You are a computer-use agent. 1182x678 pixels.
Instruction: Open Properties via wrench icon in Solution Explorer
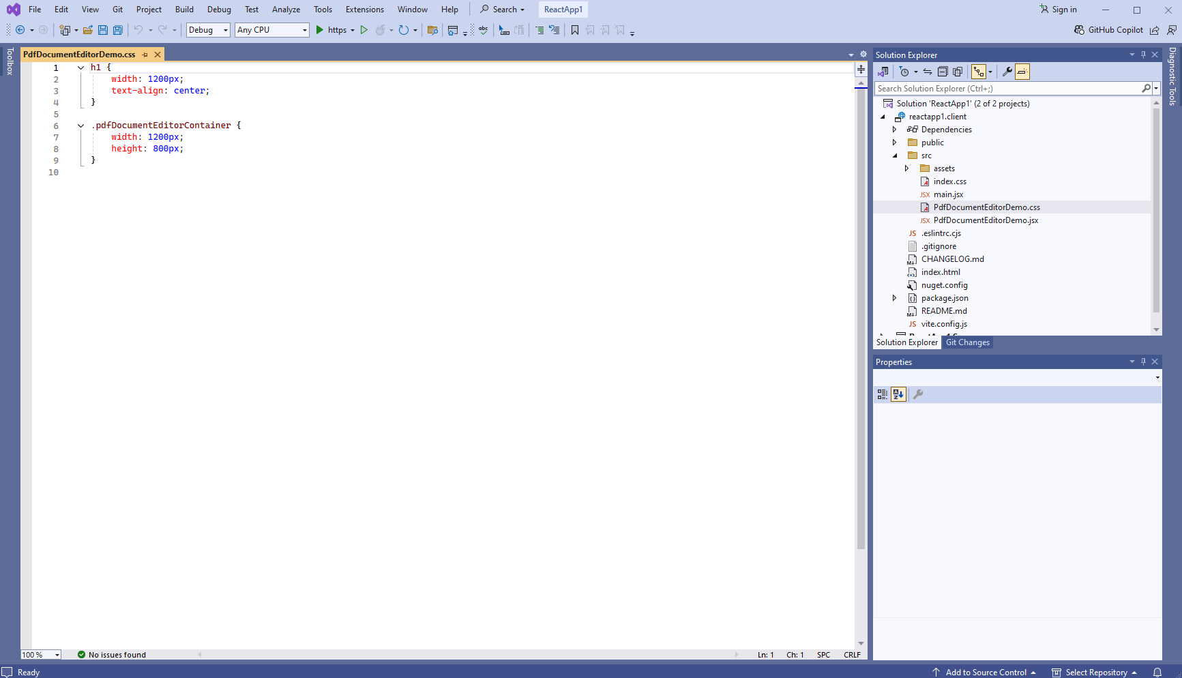tap(1007, 72)
